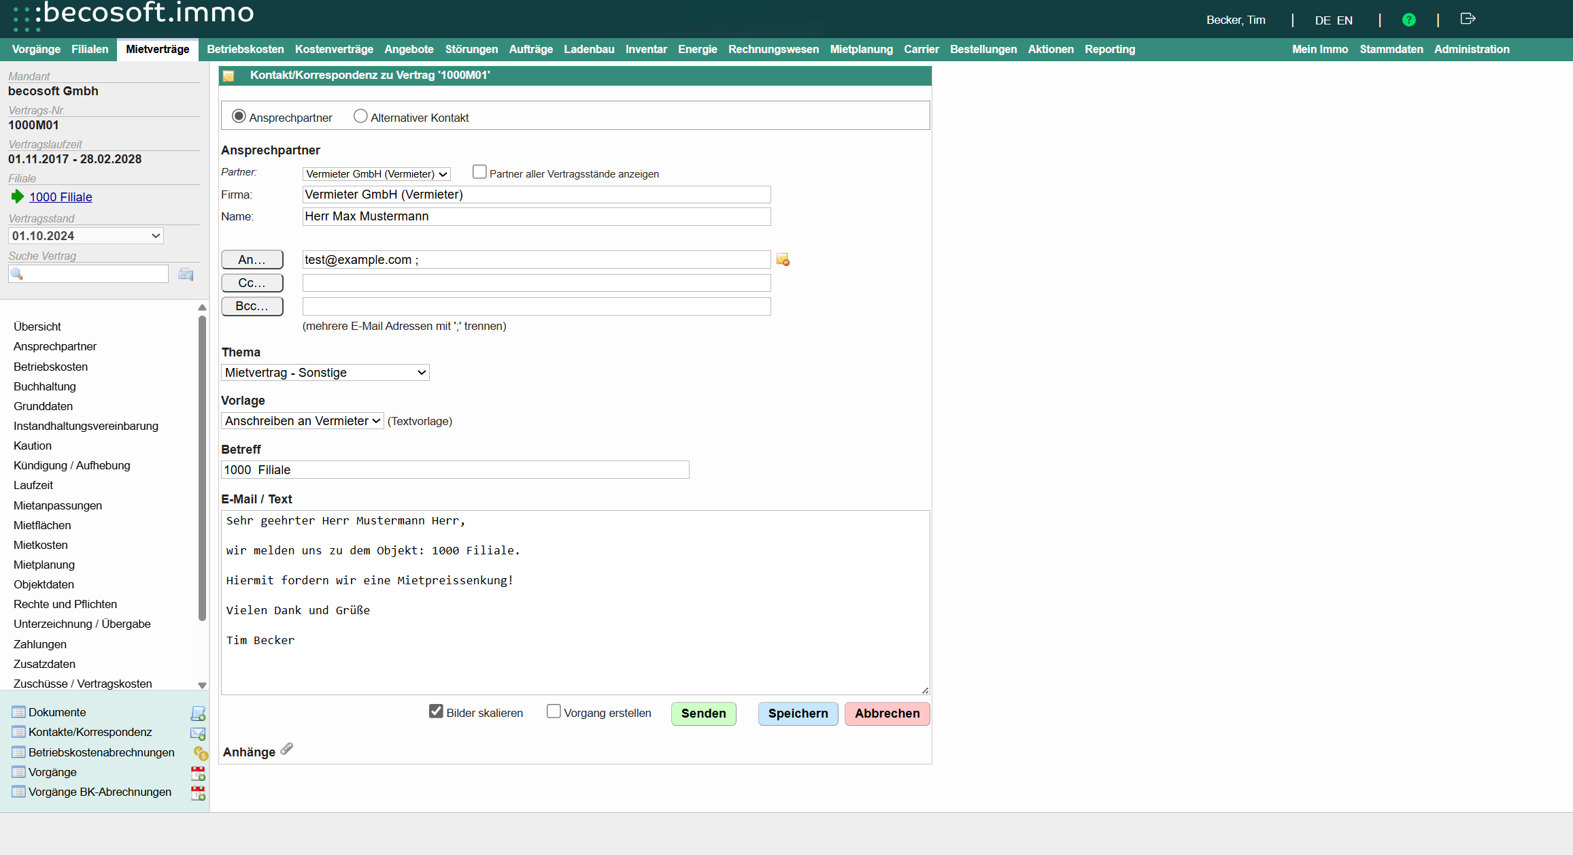Image resolution: width=1573 pixels, height=855 pixels.
Task: Enable the Vorgang erstellen checkbox
Action: pyautogui.click(x=554, y=711)
